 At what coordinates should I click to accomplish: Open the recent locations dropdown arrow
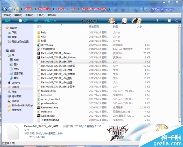[x=14, y=9]
